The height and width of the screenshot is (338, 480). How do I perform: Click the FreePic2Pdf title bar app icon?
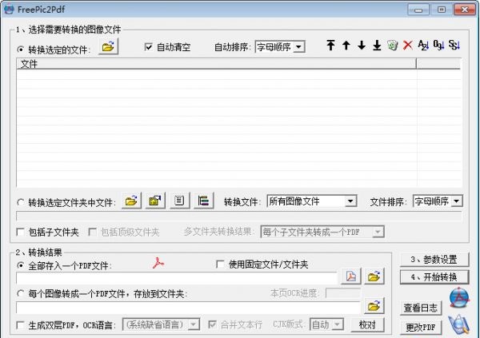(9, 9)
